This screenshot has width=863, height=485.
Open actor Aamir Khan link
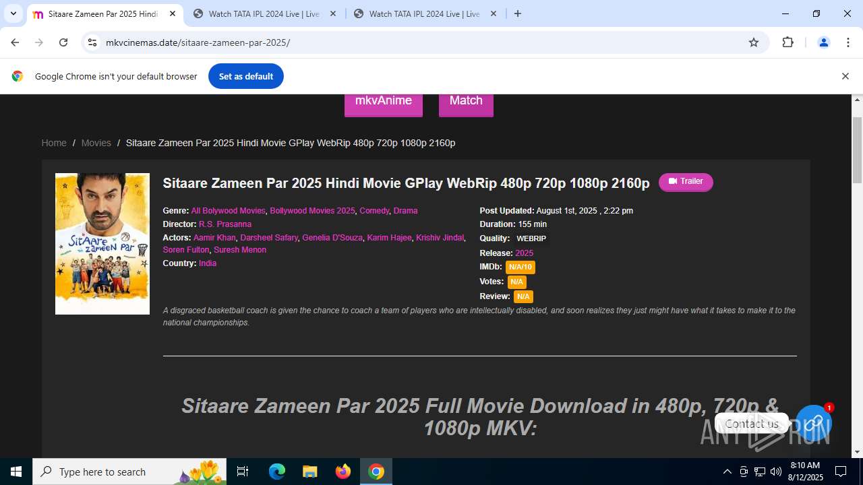pos(214,238)
